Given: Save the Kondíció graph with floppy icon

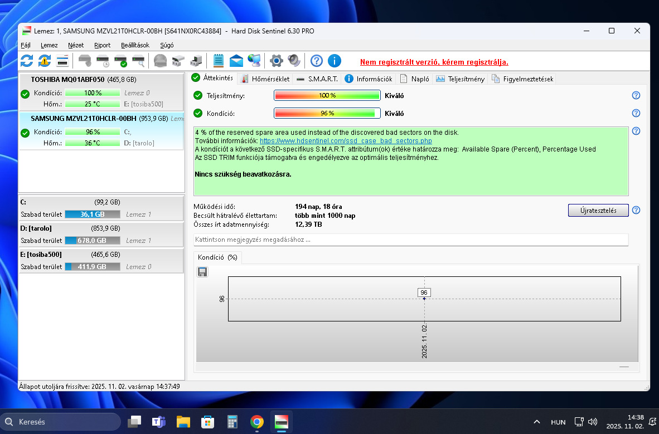Looking at the screenshot, I should 202,272.
